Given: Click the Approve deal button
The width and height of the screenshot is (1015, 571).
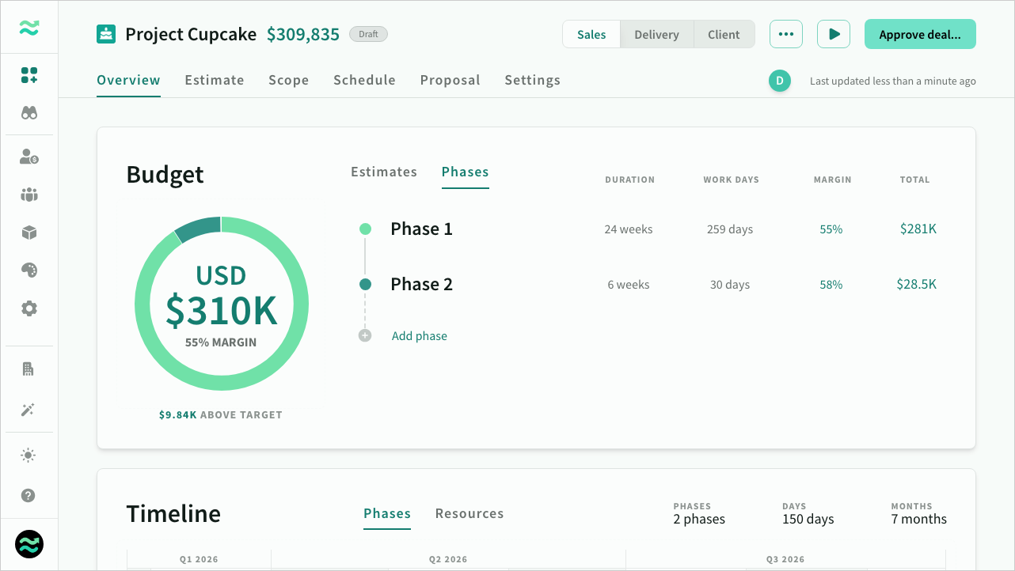Looking at the screenshot, I should click(x=920, y=34).
